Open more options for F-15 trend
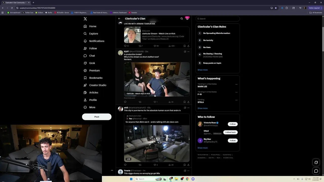 [x=236, y=92]
